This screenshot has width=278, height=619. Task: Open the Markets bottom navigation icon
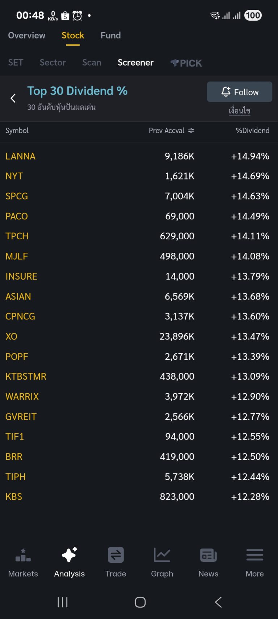pos(23,555)
